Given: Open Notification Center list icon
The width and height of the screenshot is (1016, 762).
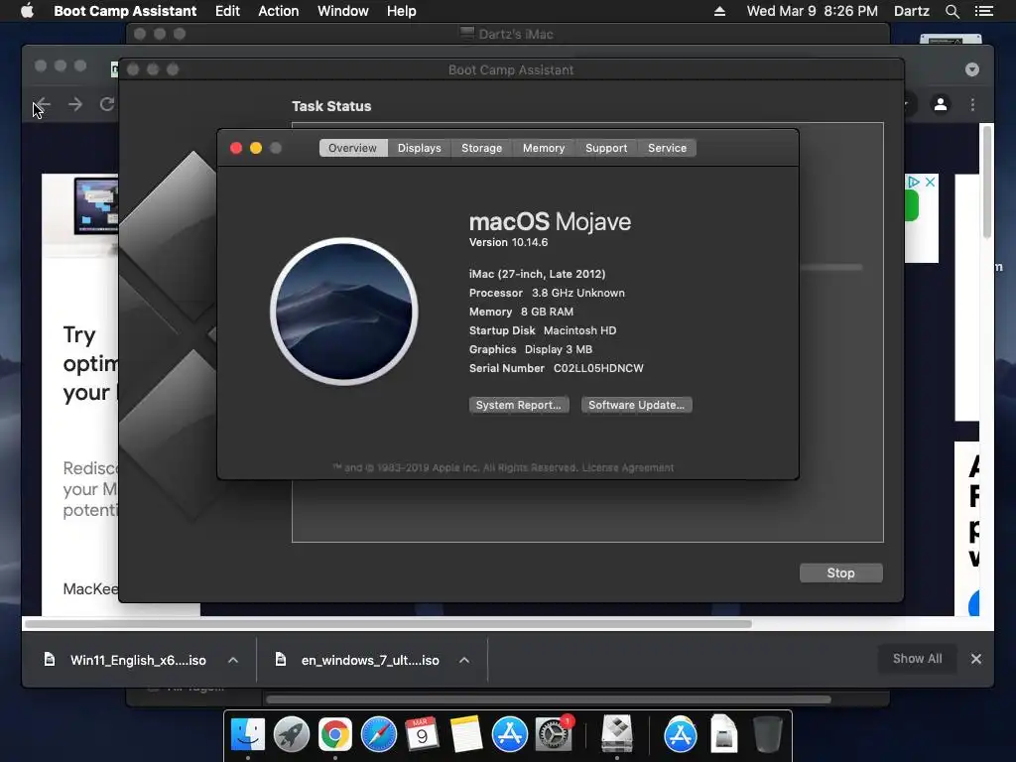Looking at the screenshot, I should tap(983, 11).
